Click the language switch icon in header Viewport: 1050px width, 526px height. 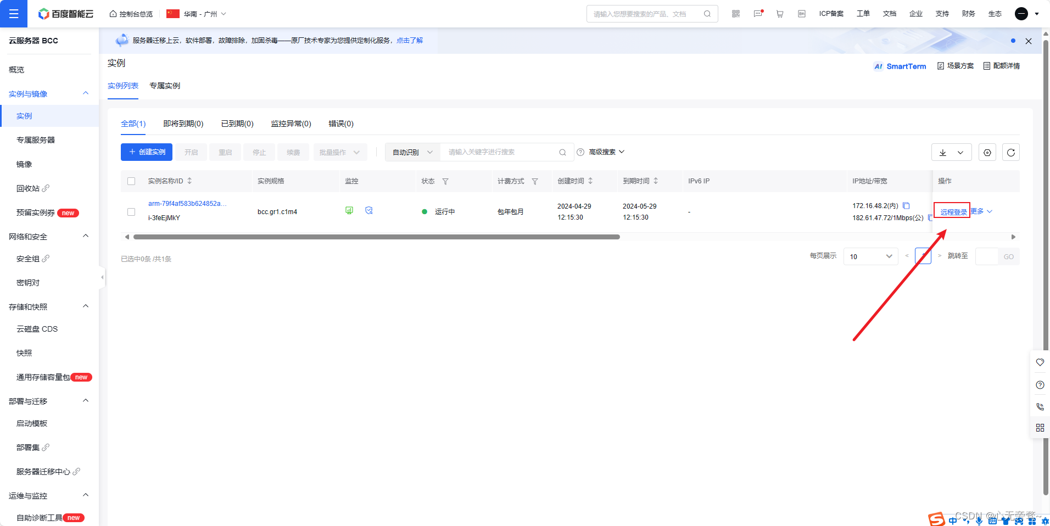[x=802, y=14]
